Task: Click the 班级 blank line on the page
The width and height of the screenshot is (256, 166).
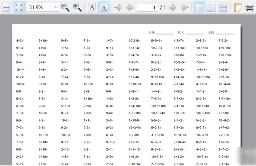Action: tap(165, 33)
